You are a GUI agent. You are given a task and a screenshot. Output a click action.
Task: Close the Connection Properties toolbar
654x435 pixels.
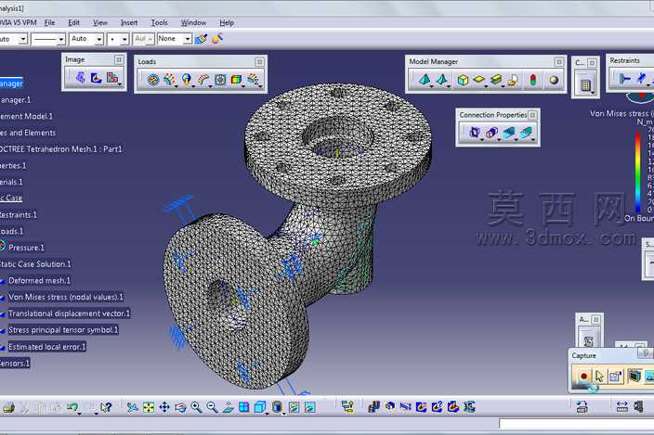point(532,114)
